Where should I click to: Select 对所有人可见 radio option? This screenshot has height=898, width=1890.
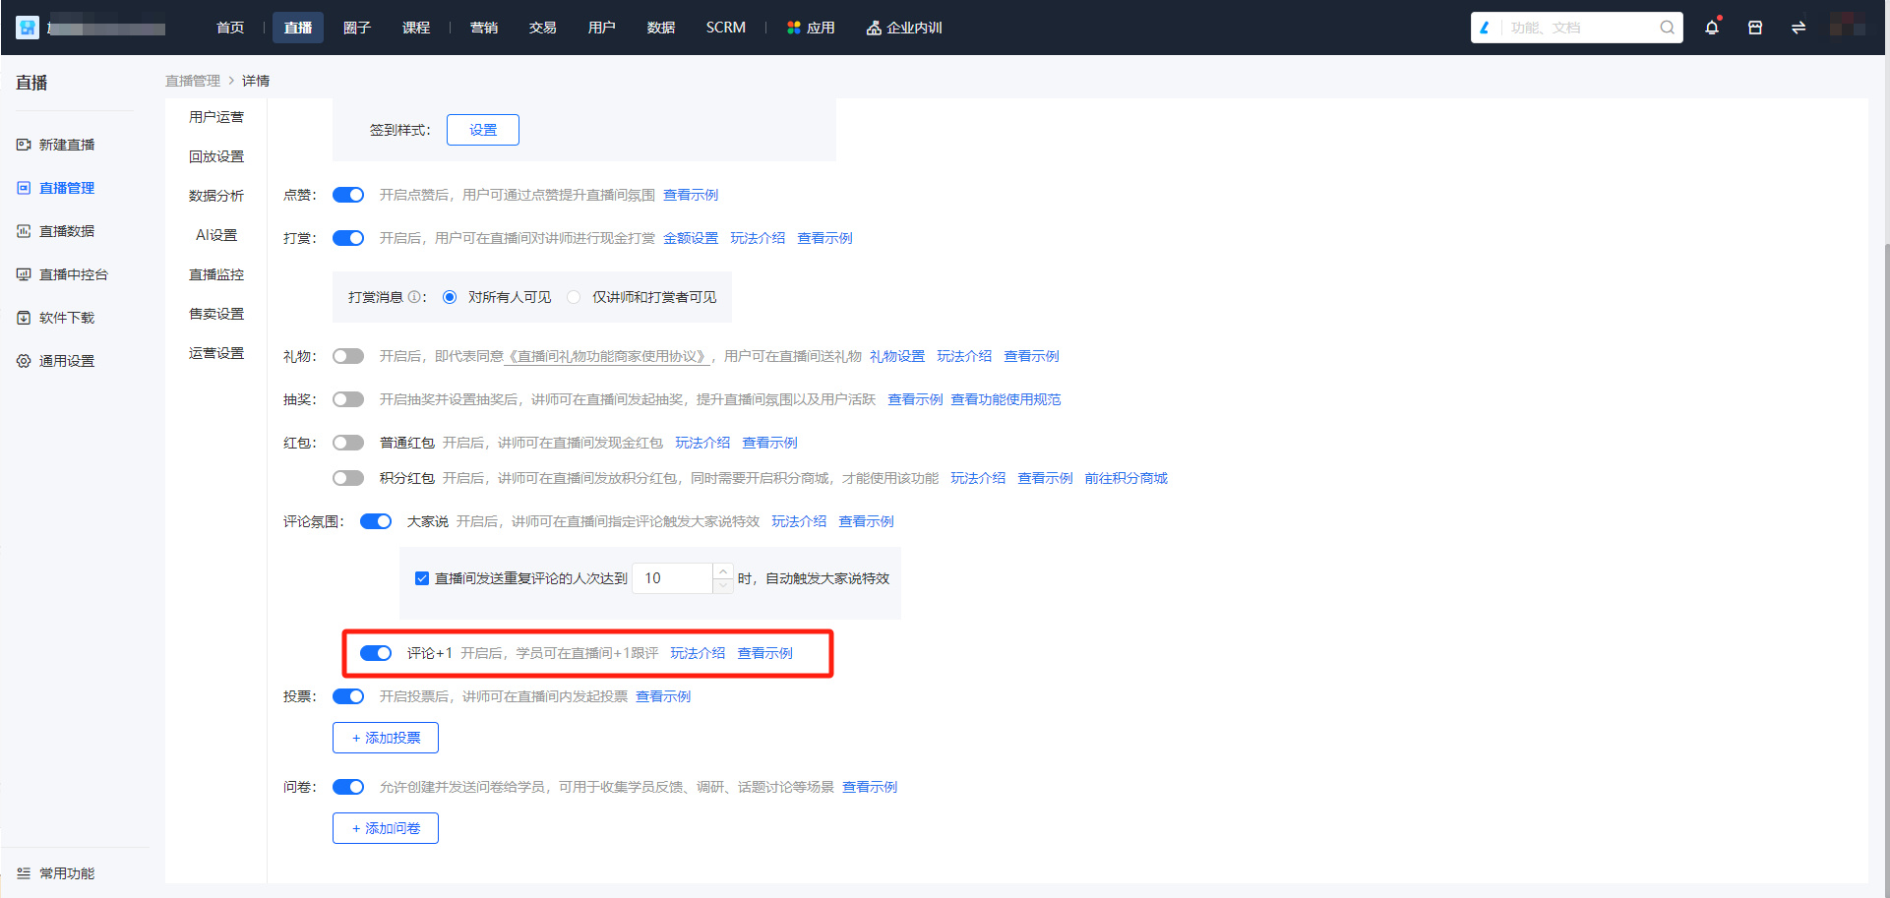tap(450, 297)
